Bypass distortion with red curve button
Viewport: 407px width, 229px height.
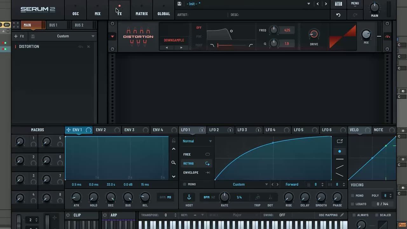[388, 37]
